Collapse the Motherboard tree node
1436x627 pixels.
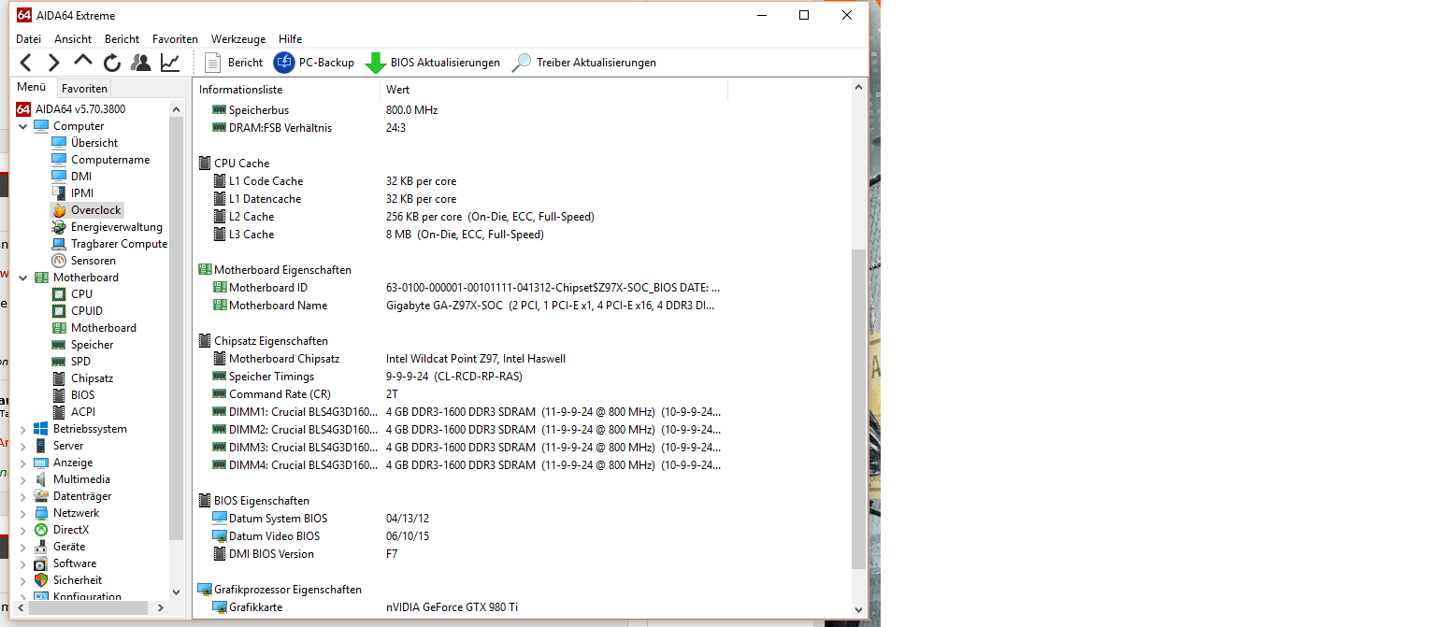point(23,278)
